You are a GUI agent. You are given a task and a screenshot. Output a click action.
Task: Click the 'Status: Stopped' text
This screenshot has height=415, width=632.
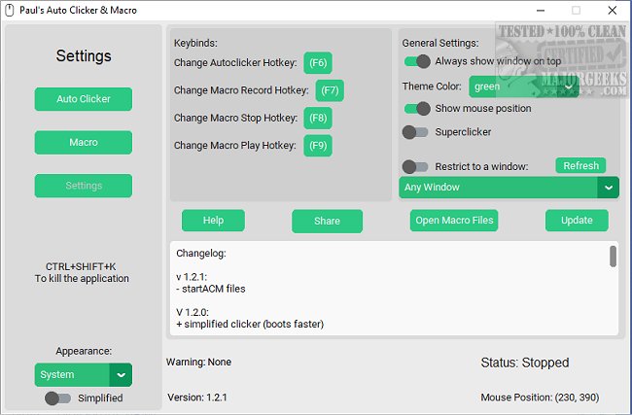point(525,363)
